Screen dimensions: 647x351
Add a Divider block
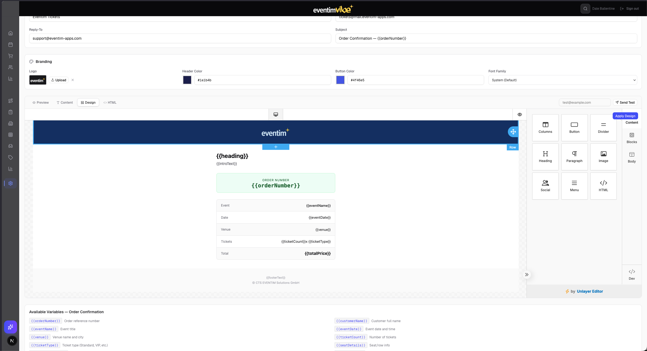pos(603,128)
